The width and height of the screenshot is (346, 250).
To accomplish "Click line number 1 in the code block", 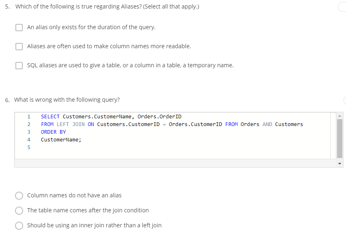I will point(29,116).
